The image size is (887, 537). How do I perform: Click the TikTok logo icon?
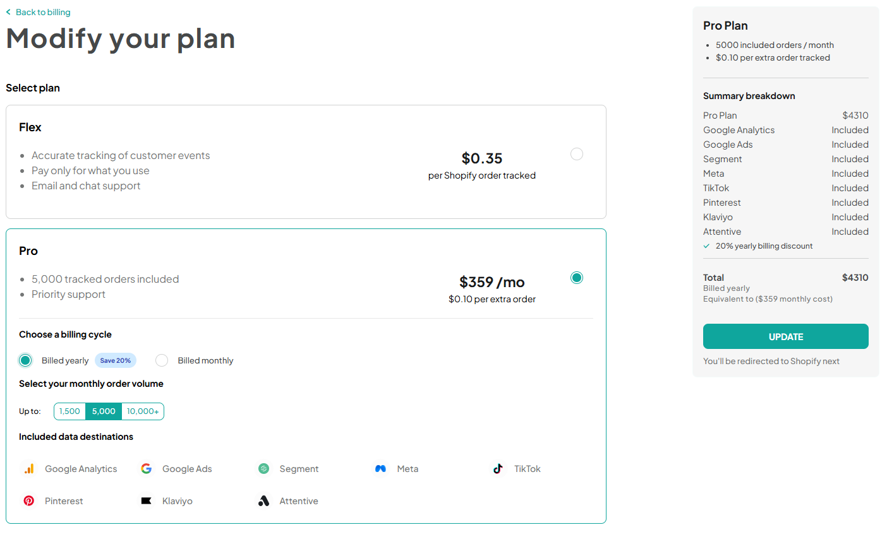tap(498, 469)
